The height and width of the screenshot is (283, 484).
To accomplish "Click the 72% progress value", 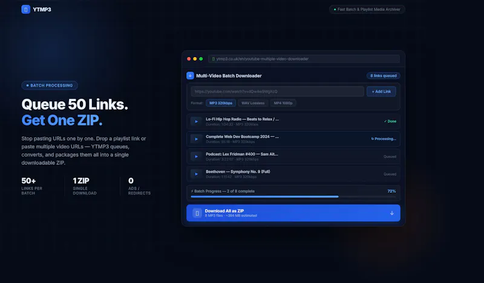I will 391,191.
